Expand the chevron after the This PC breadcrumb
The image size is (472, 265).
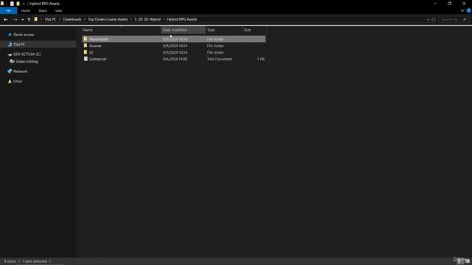(59, 19)
